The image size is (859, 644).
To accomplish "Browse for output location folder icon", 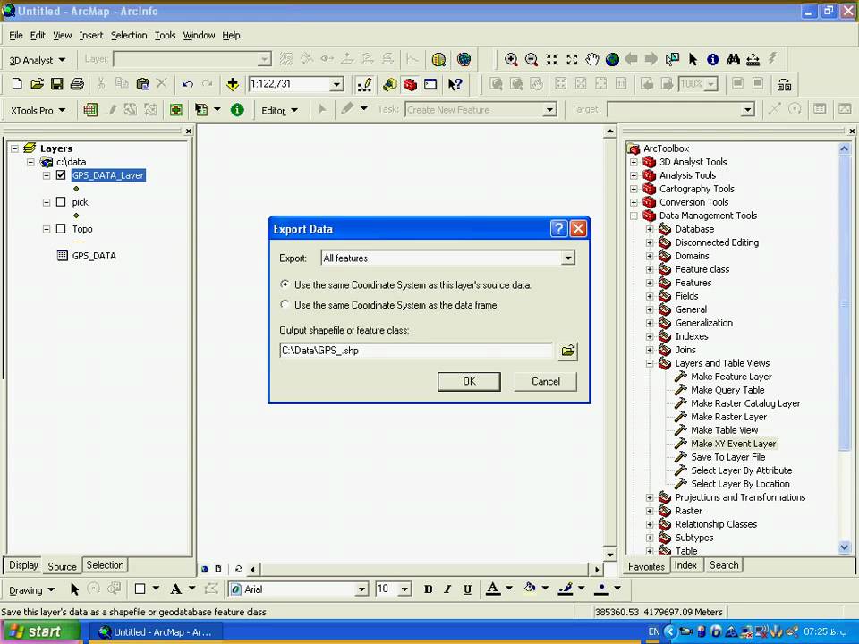I will [568, 351].
